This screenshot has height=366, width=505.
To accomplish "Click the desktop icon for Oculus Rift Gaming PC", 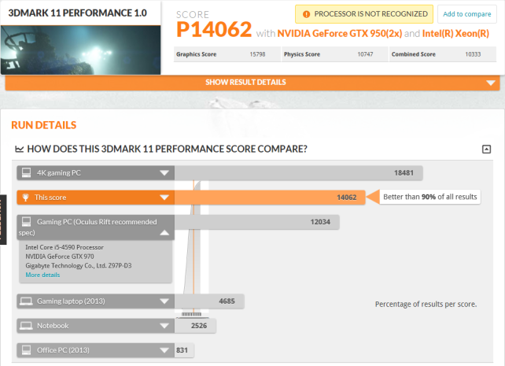I will coord(27,222).
